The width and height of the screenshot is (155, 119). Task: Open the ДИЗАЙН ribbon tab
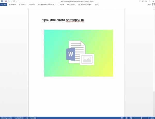click(32, 5)
